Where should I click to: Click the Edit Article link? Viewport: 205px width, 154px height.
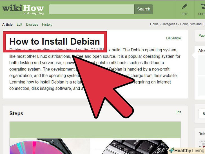pyautogui.click(x=173, y=38)
